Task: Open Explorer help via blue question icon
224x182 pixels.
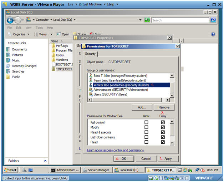Action: tap(213, 34)
